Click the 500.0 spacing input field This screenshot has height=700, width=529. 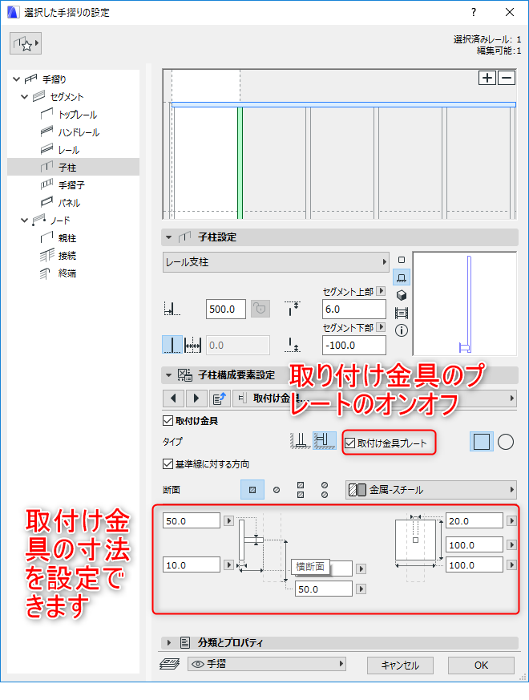click(226, 309)
